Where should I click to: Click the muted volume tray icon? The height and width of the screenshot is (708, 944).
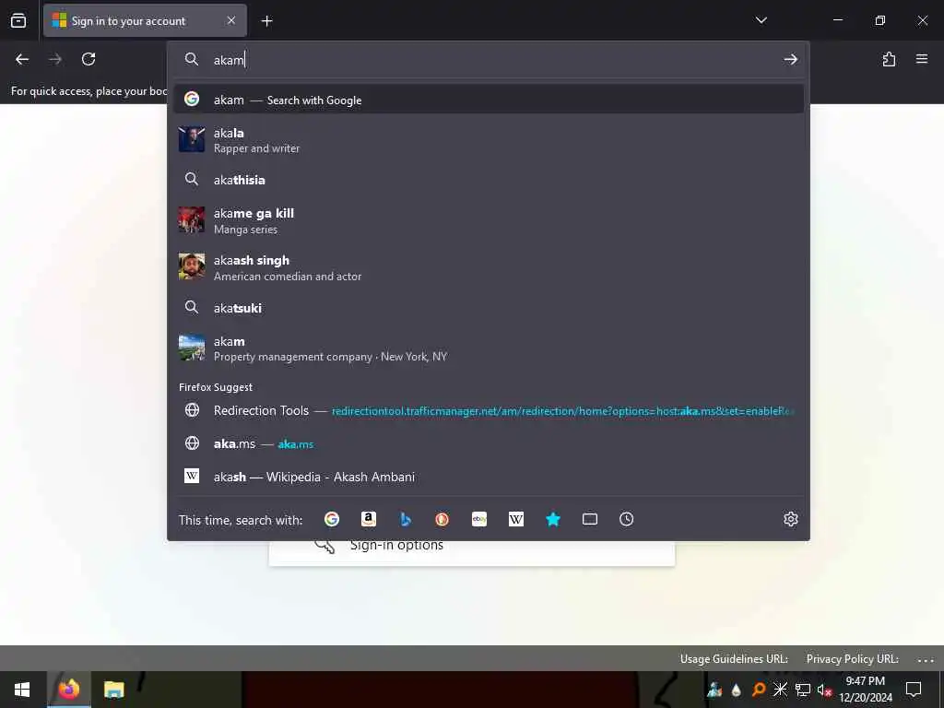(x=823, y=690)
